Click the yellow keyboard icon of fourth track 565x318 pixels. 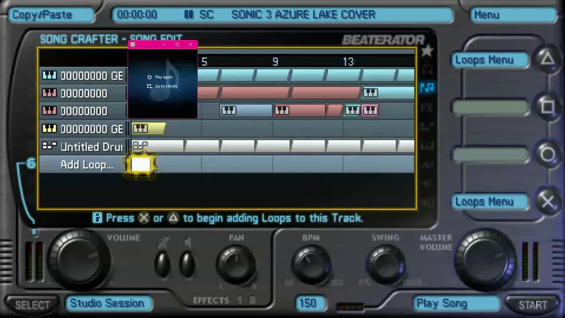pos(50,128)
